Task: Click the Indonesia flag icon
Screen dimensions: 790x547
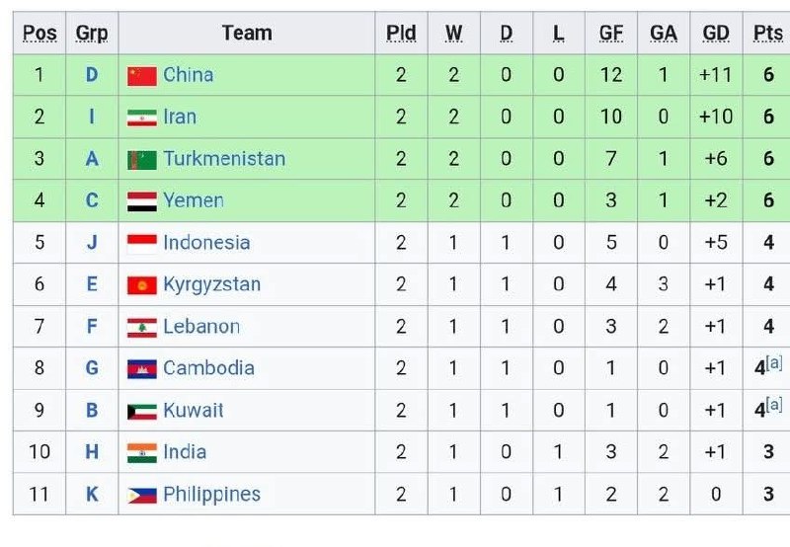Action: tap(141, 244)
